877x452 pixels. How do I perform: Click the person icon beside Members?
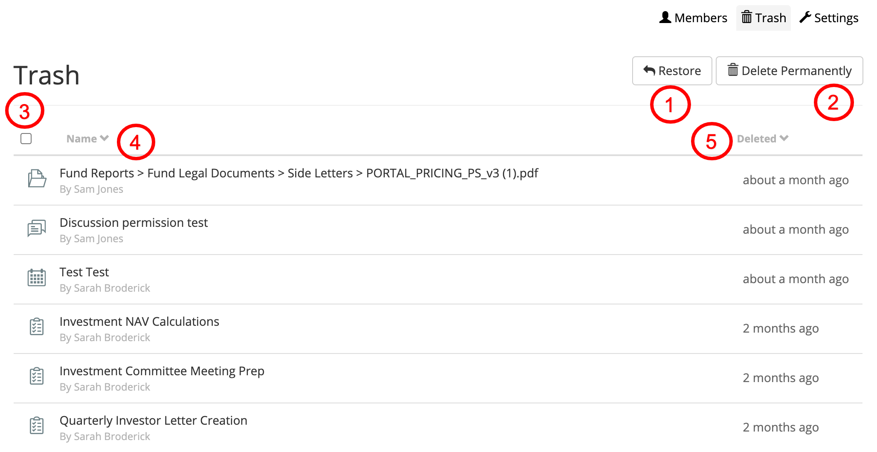pyautogui.click(x=665, y=17)
